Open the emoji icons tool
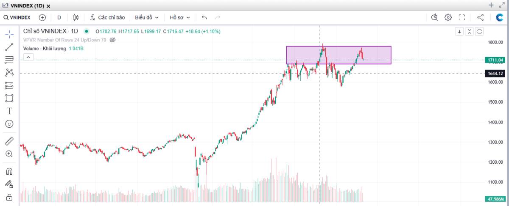509x206 pixels. 9,124
